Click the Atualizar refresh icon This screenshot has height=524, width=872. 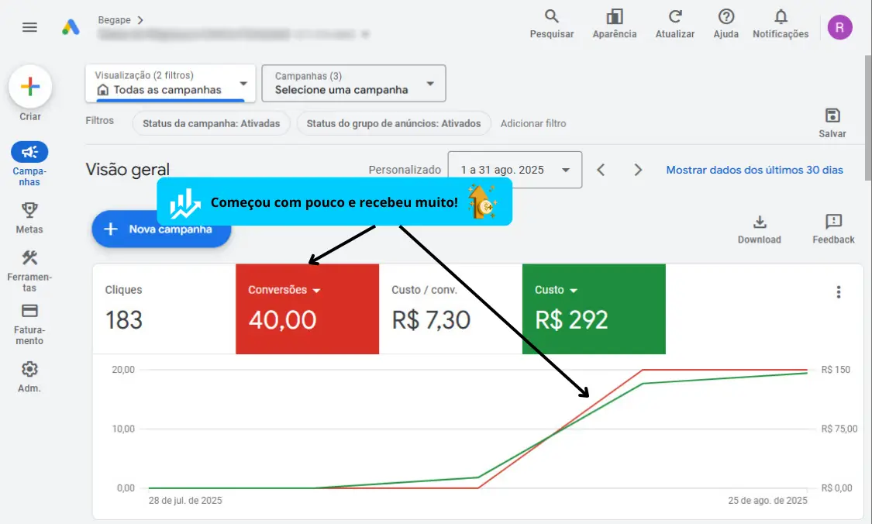[675, 17]
